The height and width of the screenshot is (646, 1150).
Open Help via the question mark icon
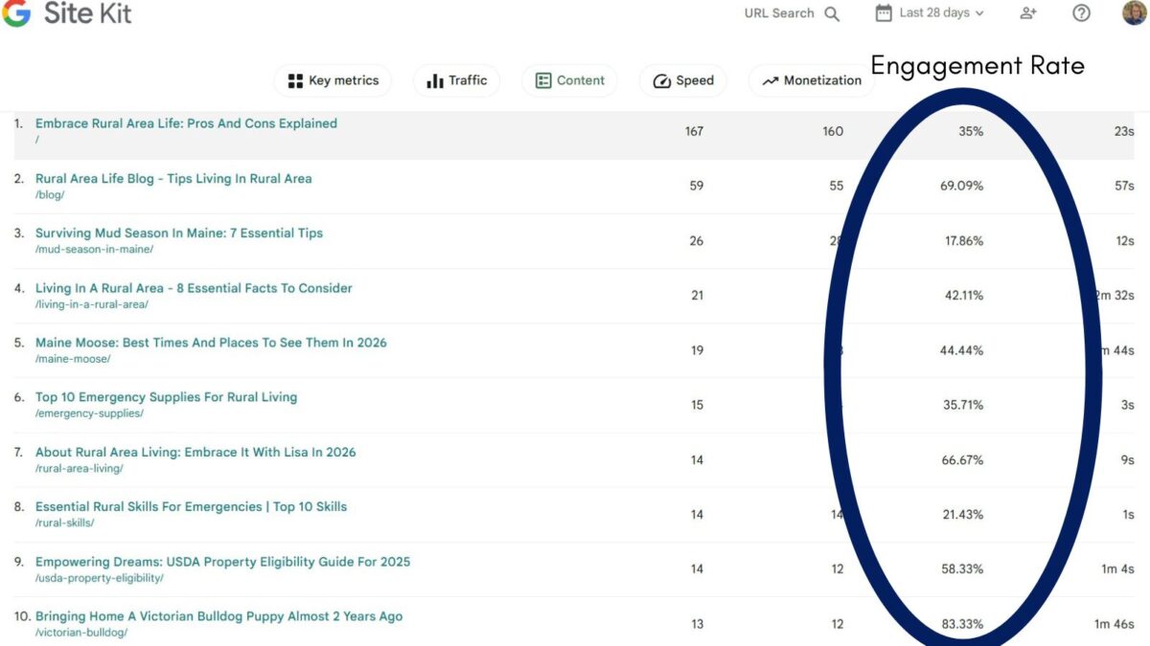tap(1081, 12)
